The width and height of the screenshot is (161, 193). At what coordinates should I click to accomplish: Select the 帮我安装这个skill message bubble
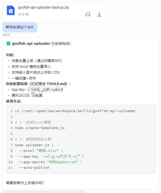pos(20,27)
